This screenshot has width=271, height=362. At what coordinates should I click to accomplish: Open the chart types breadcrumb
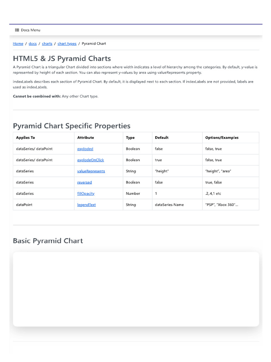[x=67, y=43]
